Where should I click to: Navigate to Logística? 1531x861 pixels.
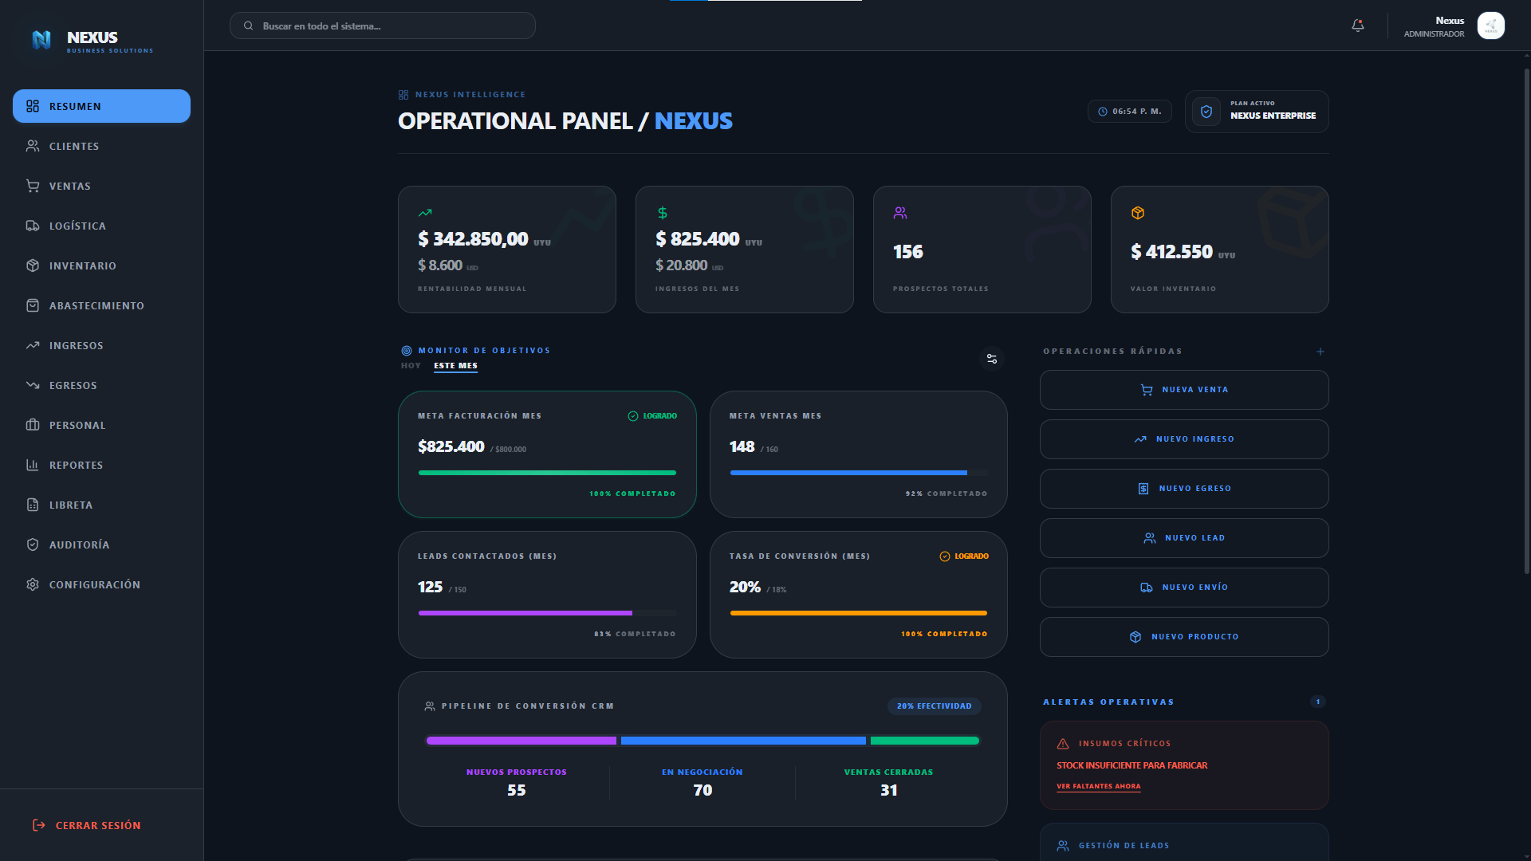101,226
